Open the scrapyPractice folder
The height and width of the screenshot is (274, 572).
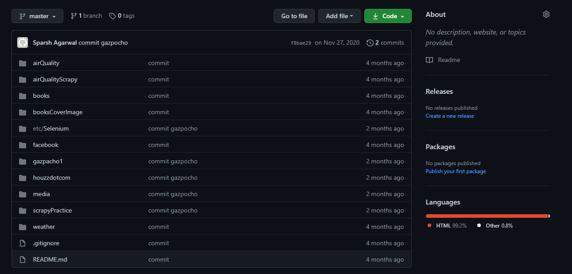(52, 210)
